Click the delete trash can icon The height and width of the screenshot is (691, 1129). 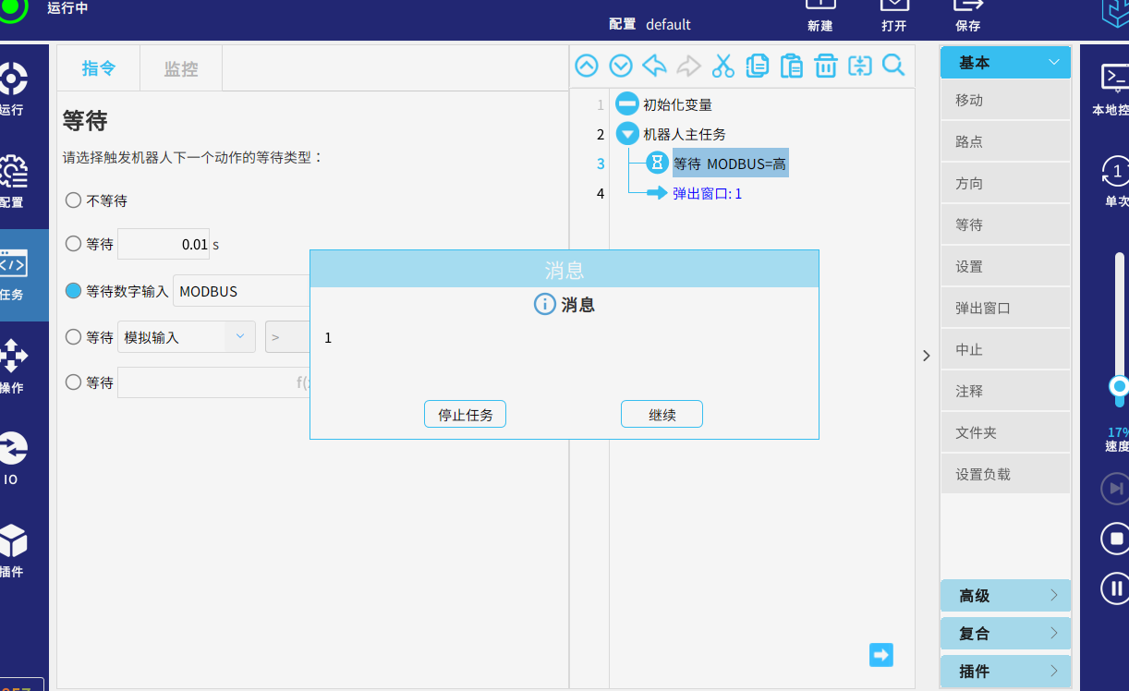[x=825, y=66]
